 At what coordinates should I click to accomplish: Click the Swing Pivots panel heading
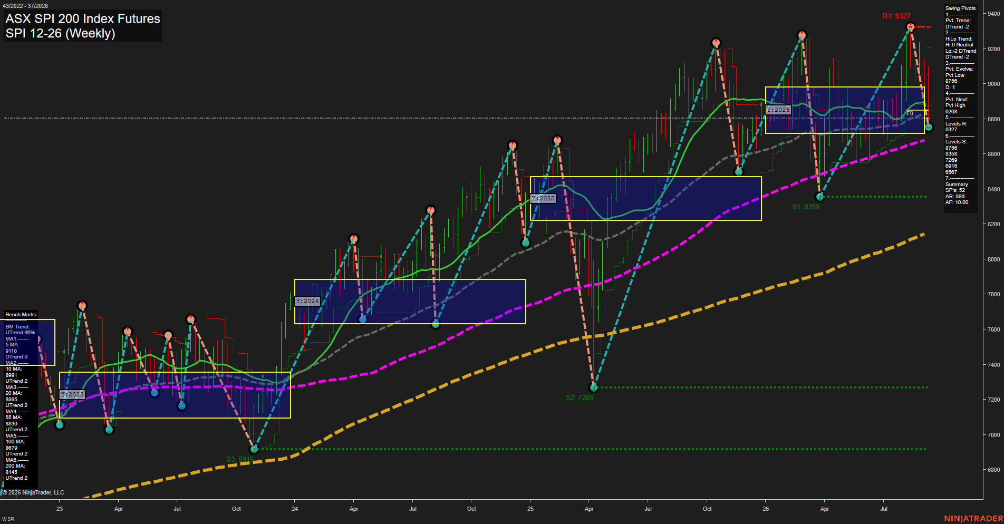click(960, 8)
